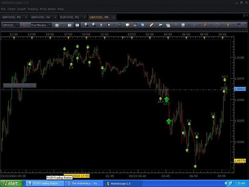Open The WoRmHoLe taskbar window
The width and height of the screenshot is (249, 187).
pyautogui.click(x=84, y=183)
